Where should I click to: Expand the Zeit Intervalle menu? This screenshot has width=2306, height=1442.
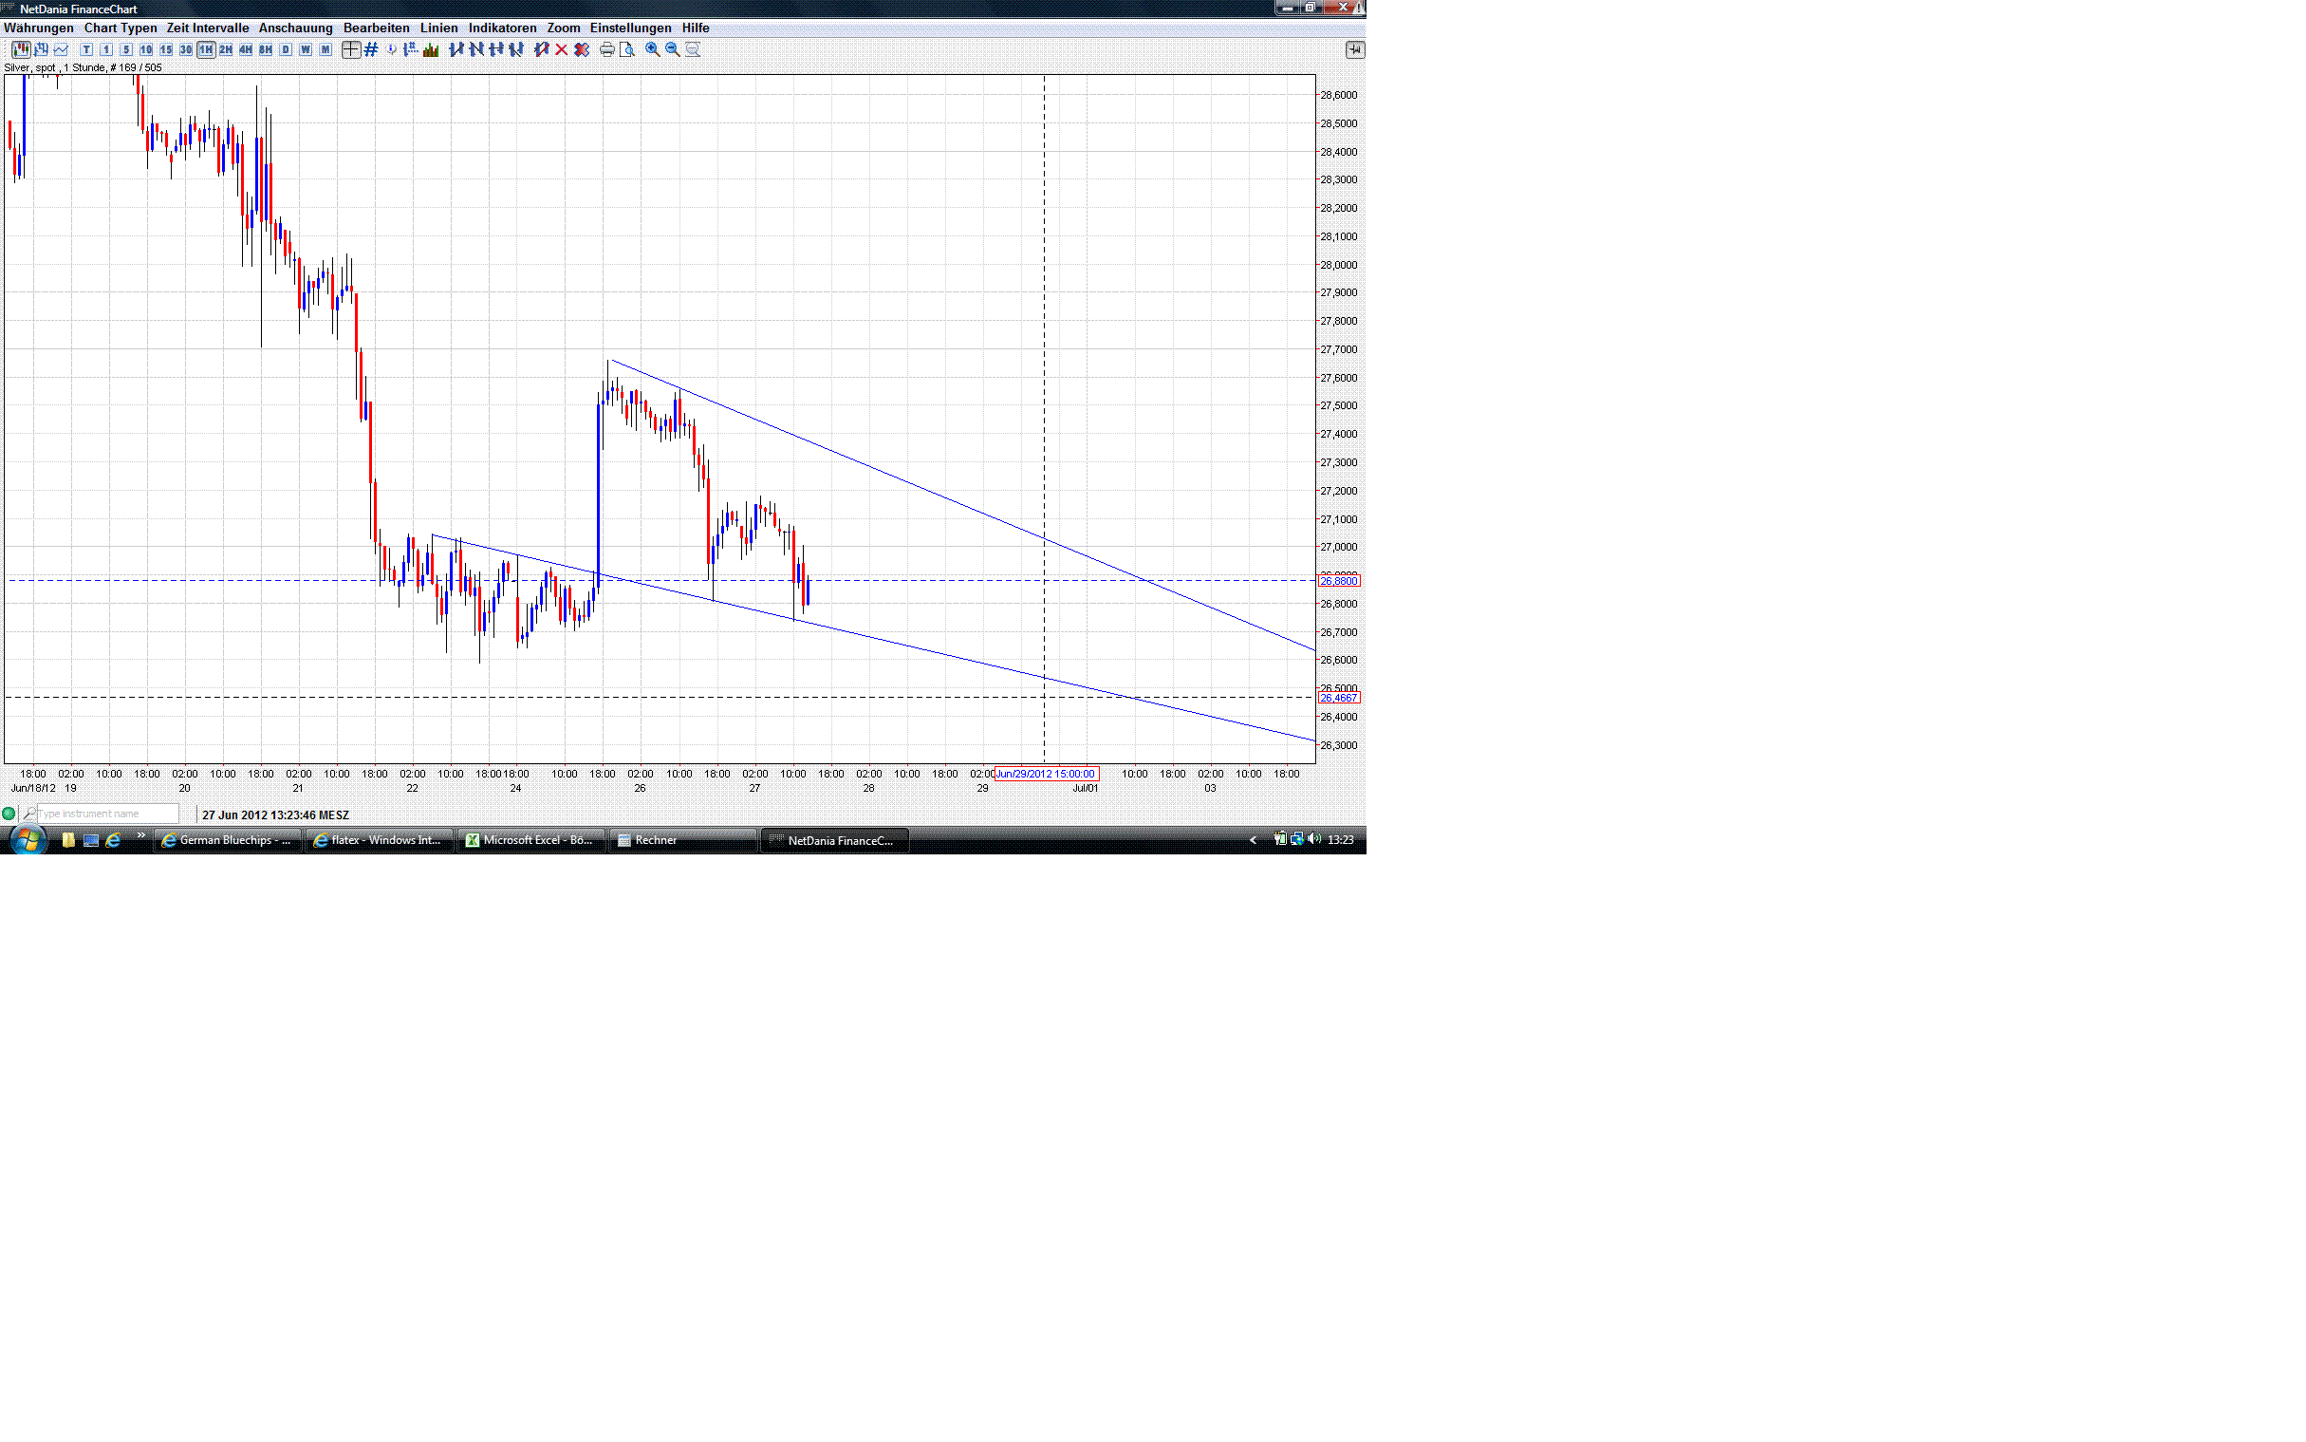click(x=207, y=28)
